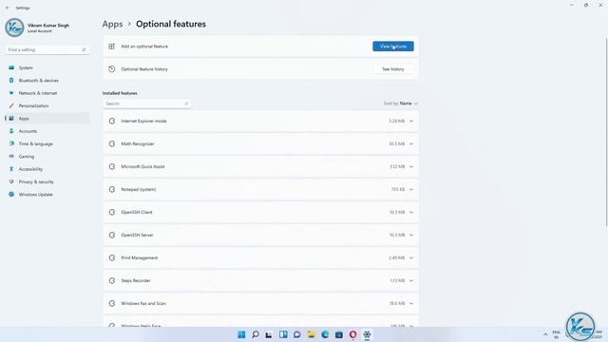Click the Windows Update icon in sidebar
The image size is (608, 342).
(x=11, y=194)
